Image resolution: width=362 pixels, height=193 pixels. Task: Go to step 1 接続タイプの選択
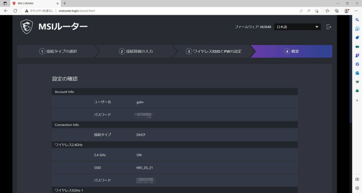click(x=58, y=52)
